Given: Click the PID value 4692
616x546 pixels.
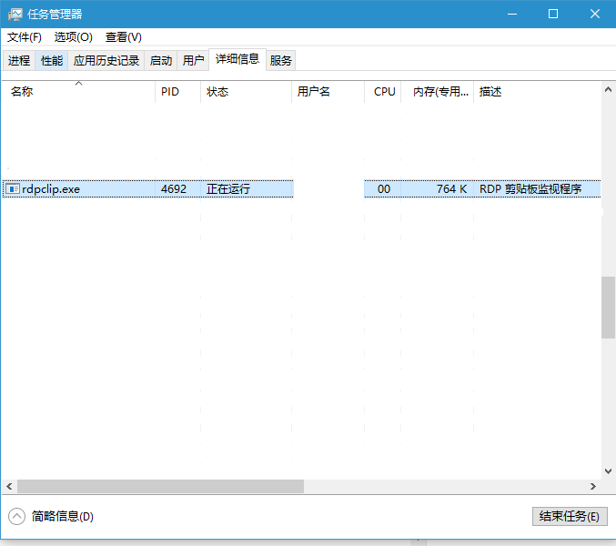Looking at the screenshot, I should click(x=174, y=189).
